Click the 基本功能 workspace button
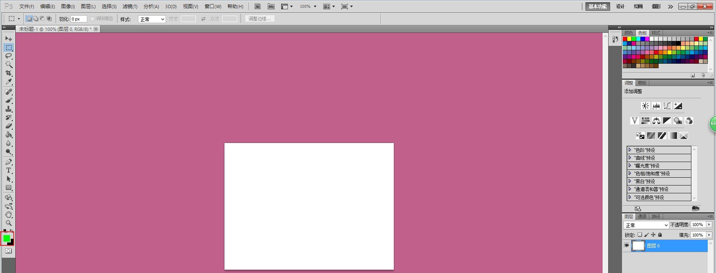The image size is (716, 273). point(597,6)
